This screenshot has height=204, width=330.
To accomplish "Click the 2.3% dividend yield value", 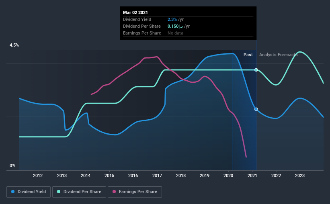I will (x=172, y=19).
